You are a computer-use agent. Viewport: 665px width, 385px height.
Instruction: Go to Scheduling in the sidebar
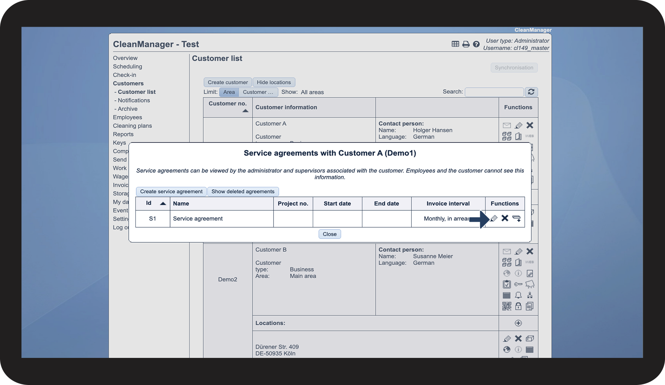(x=128, y=67)
